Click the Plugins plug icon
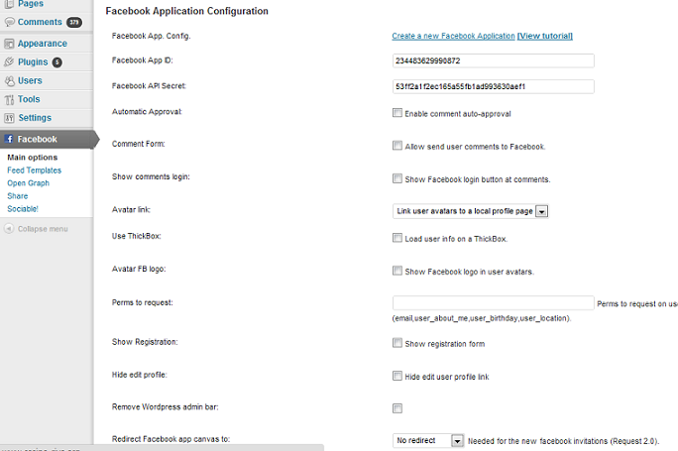The height and width of the screenshot is (451, 678). 9,61
